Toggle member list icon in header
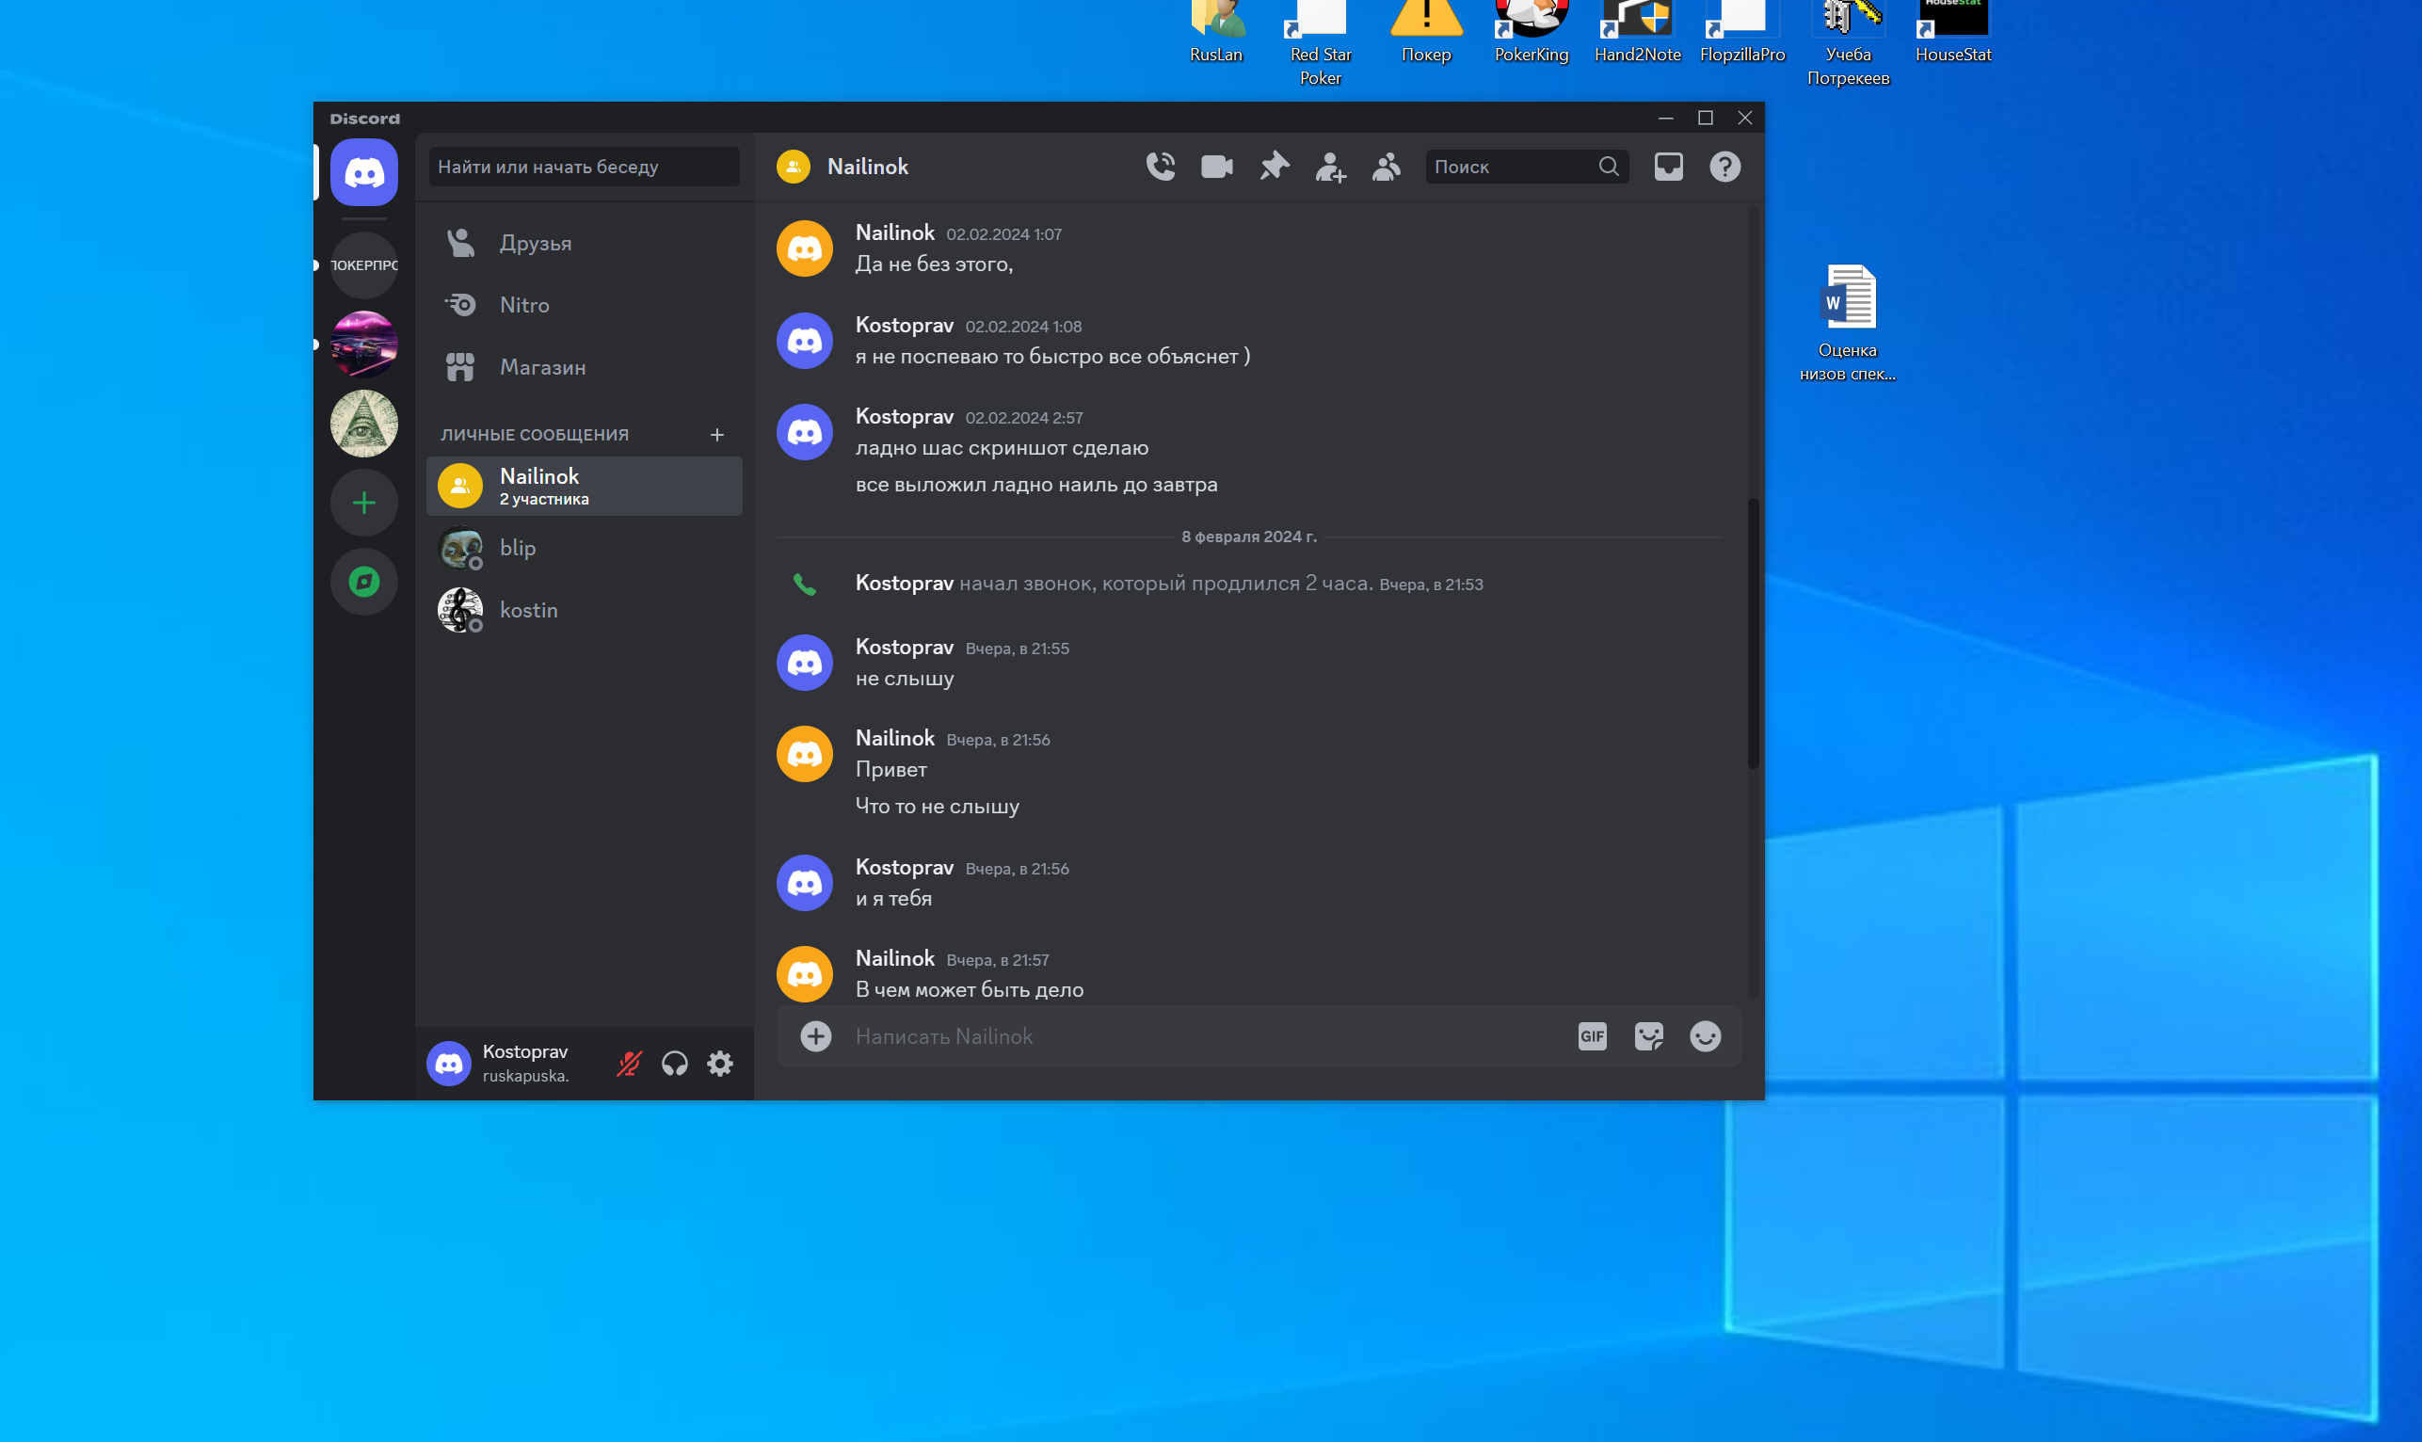 [x=1387, y=168]
